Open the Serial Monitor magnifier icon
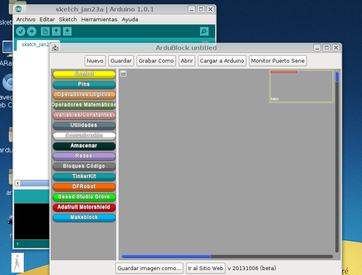The height and width of the screenshot is (275, 362). 205,31
